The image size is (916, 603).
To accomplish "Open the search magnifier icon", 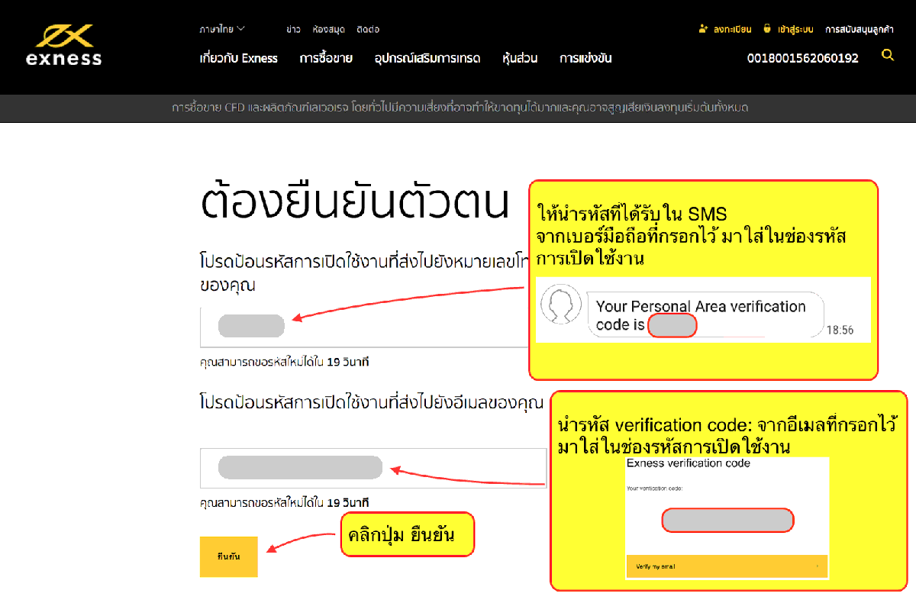I will tap(887, 55).
